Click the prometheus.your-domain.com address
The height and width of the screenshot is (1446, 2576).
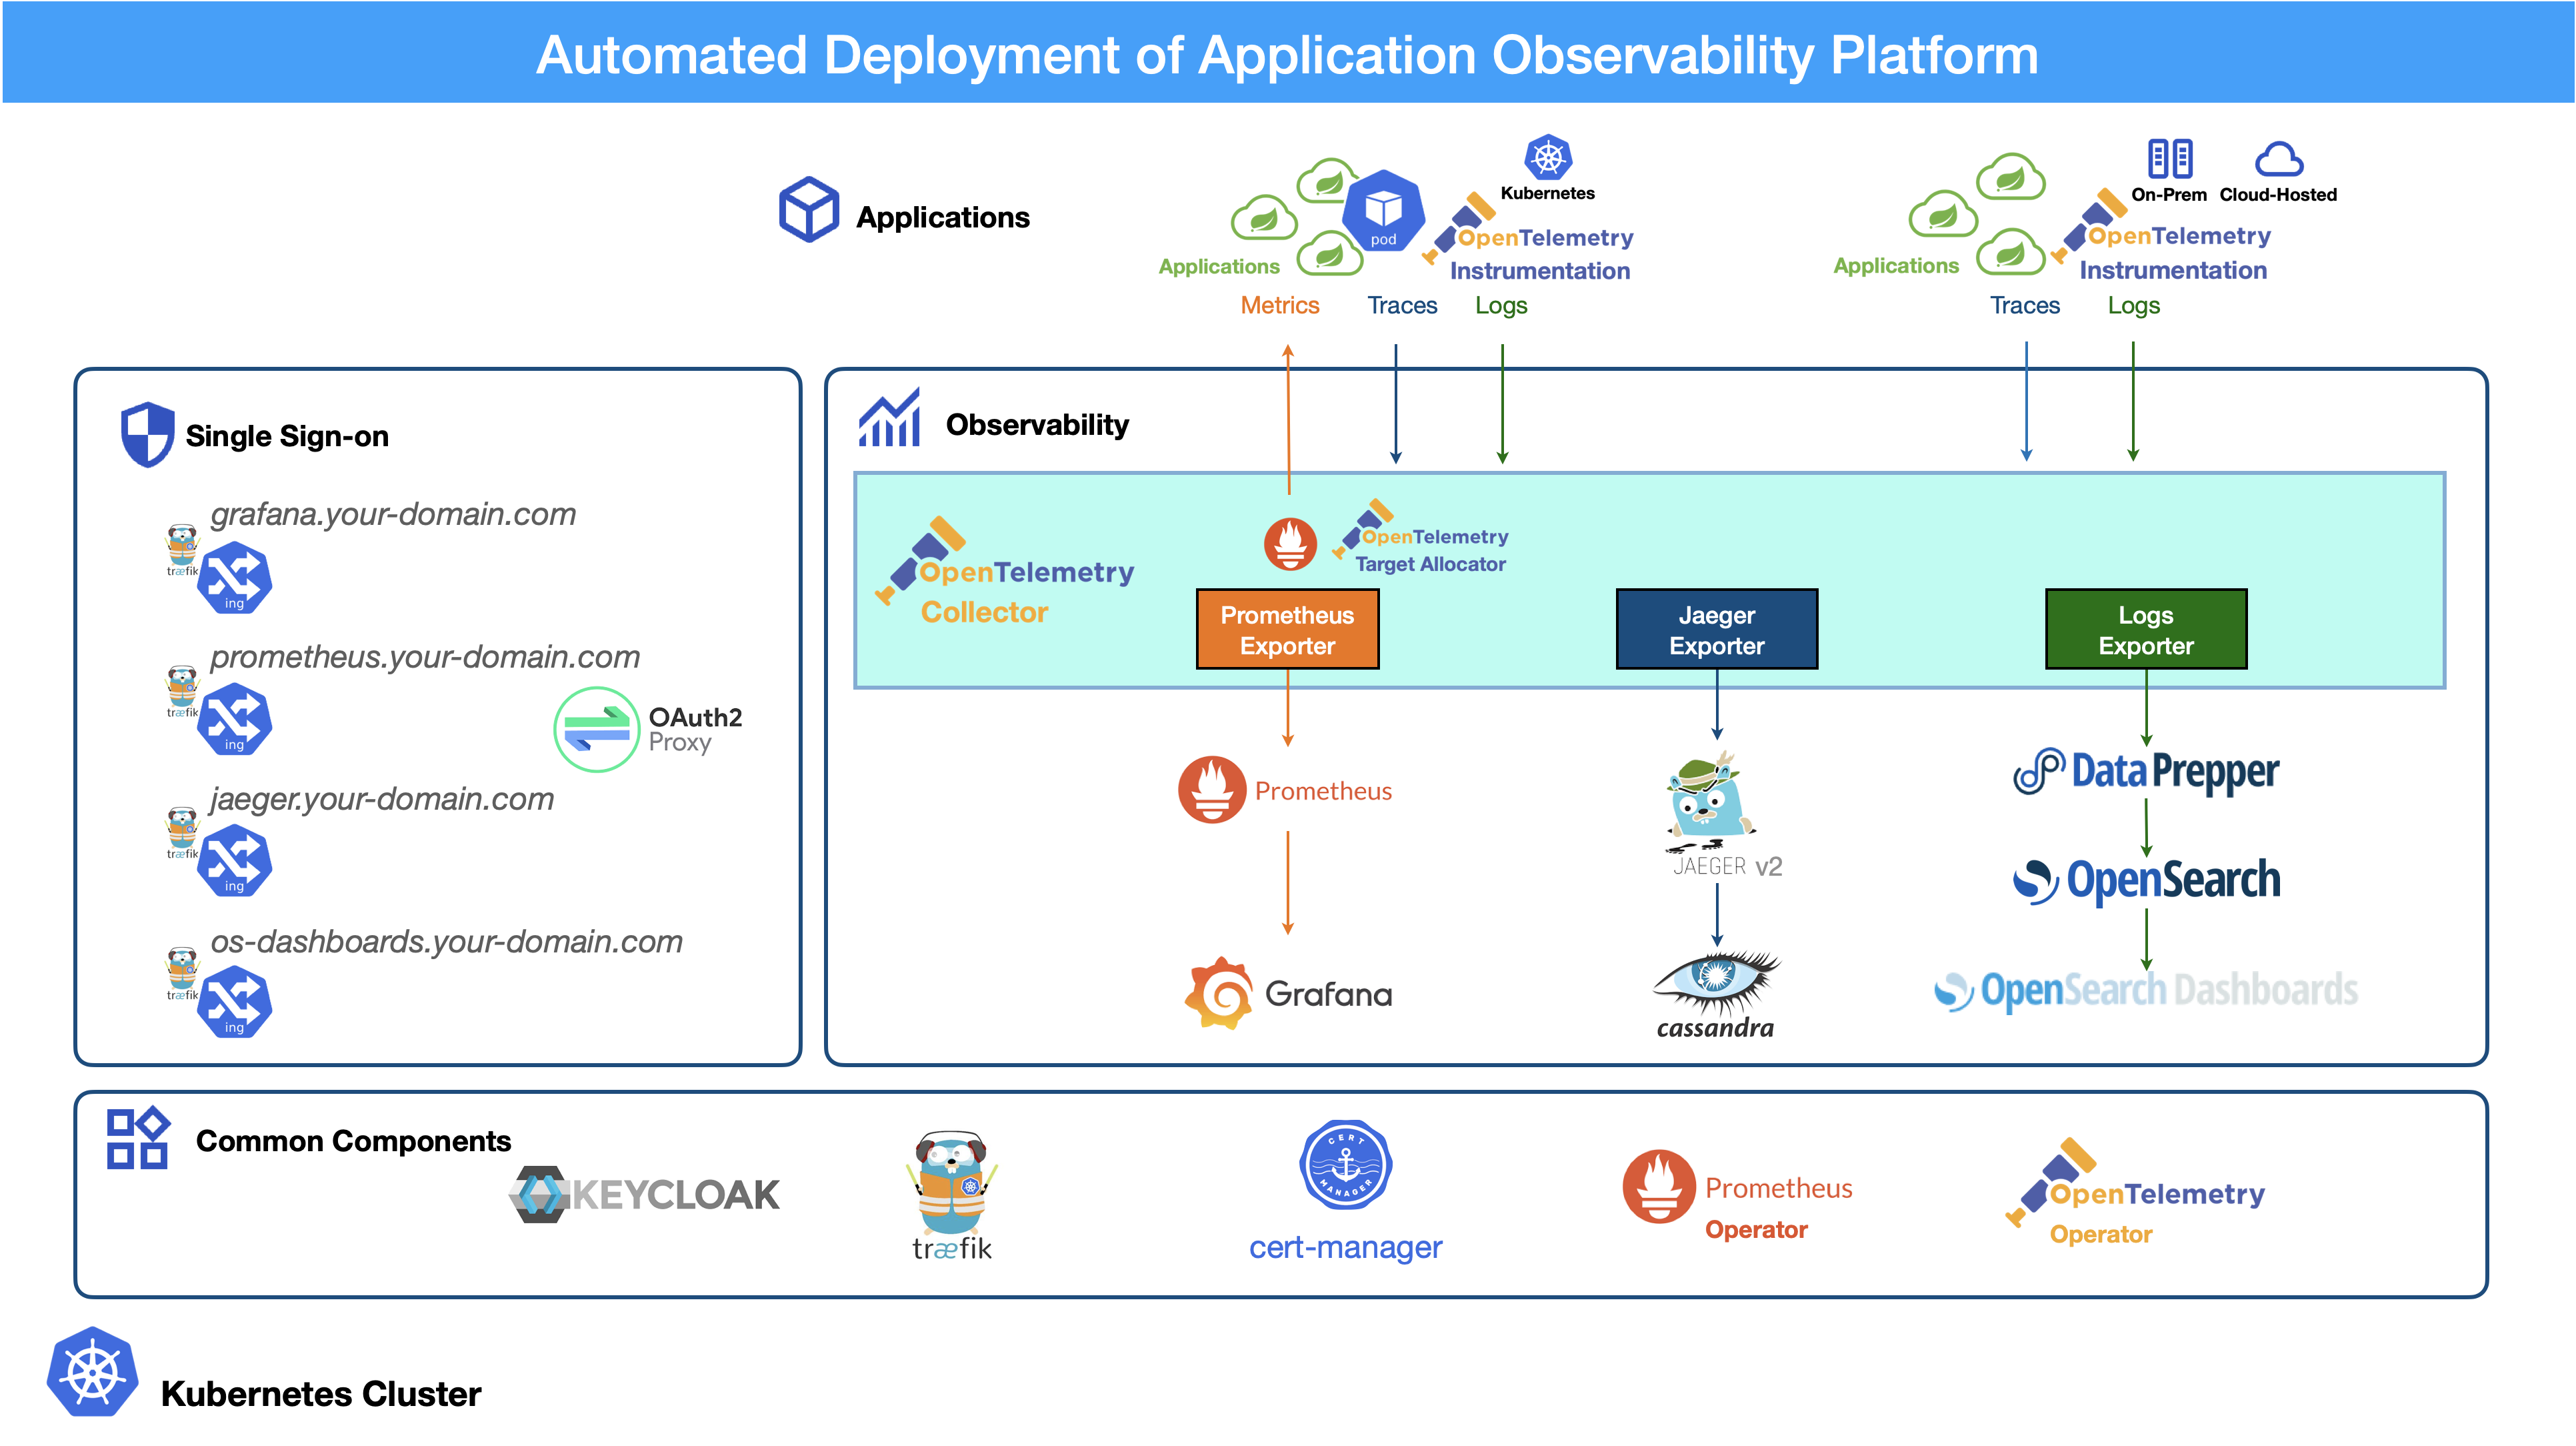pyautogui.click(x=425, y=656)
